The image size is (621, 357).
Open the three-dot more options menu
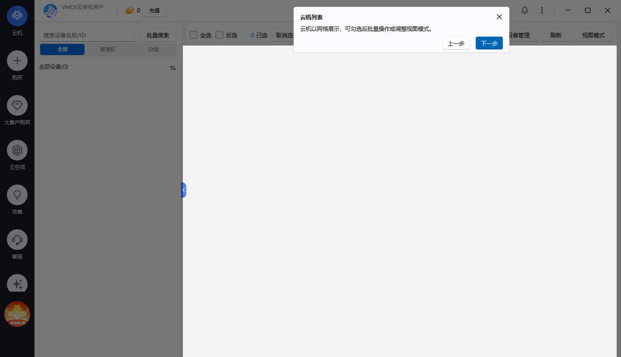click(x=542, y=10)
